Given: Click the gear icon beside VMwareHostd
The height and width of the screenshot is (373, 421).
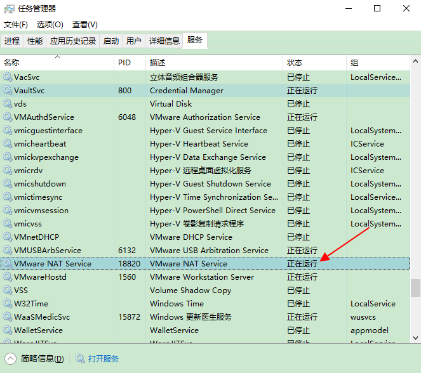Looking at the screenshot, I should pyautogui.click(x=8, y=277).
